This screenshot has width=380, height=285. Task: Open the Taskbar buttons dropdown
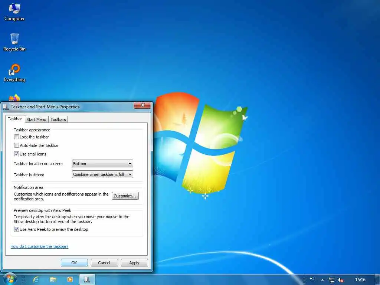tap(102, 174)
